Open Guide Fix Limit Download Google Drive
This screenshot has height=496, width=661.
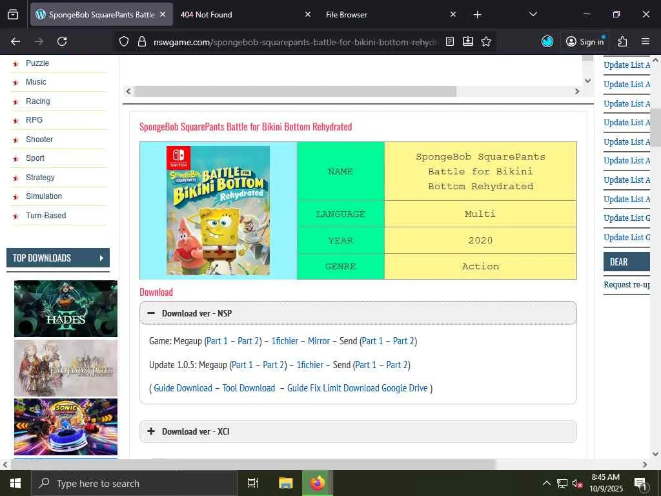(x=358, y=388)
